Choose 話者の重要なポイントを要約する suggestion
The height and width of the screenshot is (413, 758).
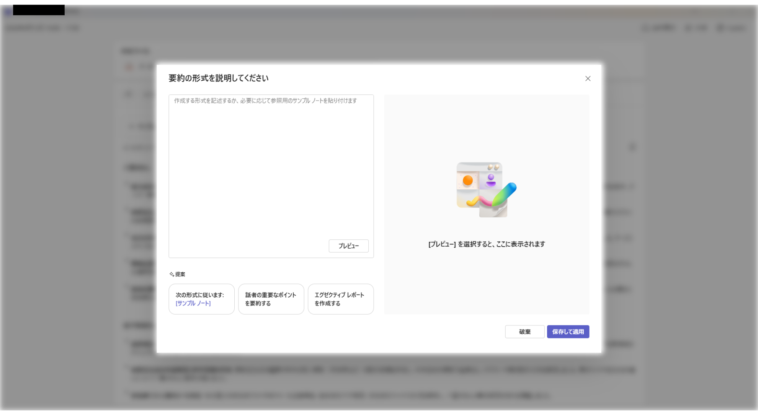coord(271,299)
